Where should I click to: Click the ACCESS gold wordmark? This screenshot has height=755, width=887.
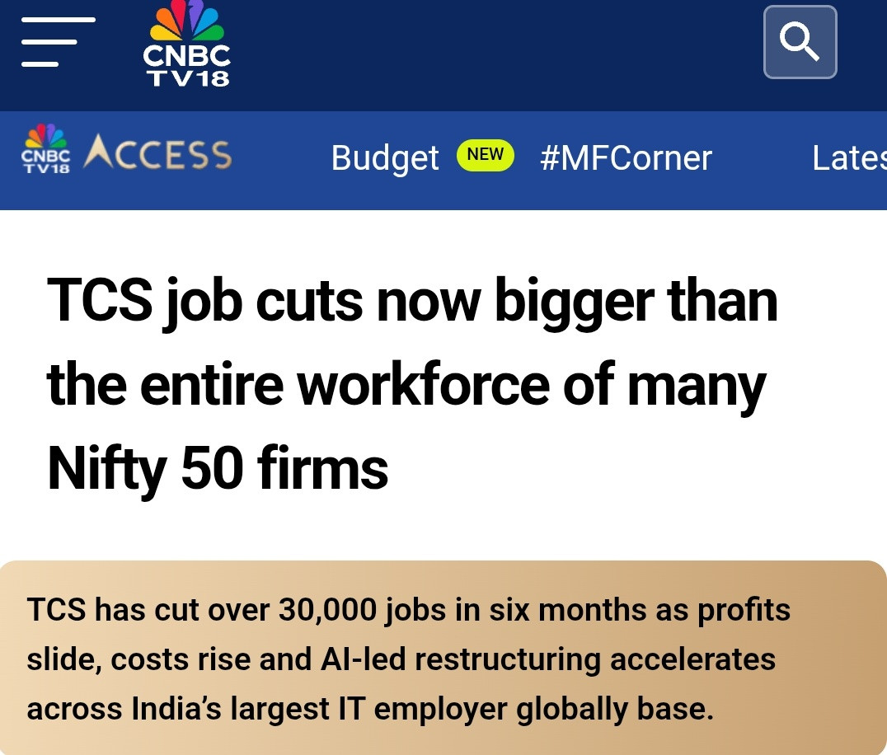[157, 152]
